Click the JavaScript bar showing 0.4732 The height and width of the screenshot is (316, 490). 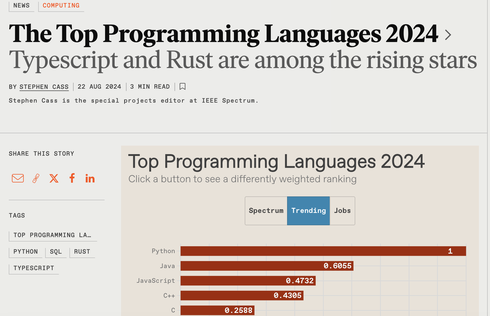[x=248, y=281]
